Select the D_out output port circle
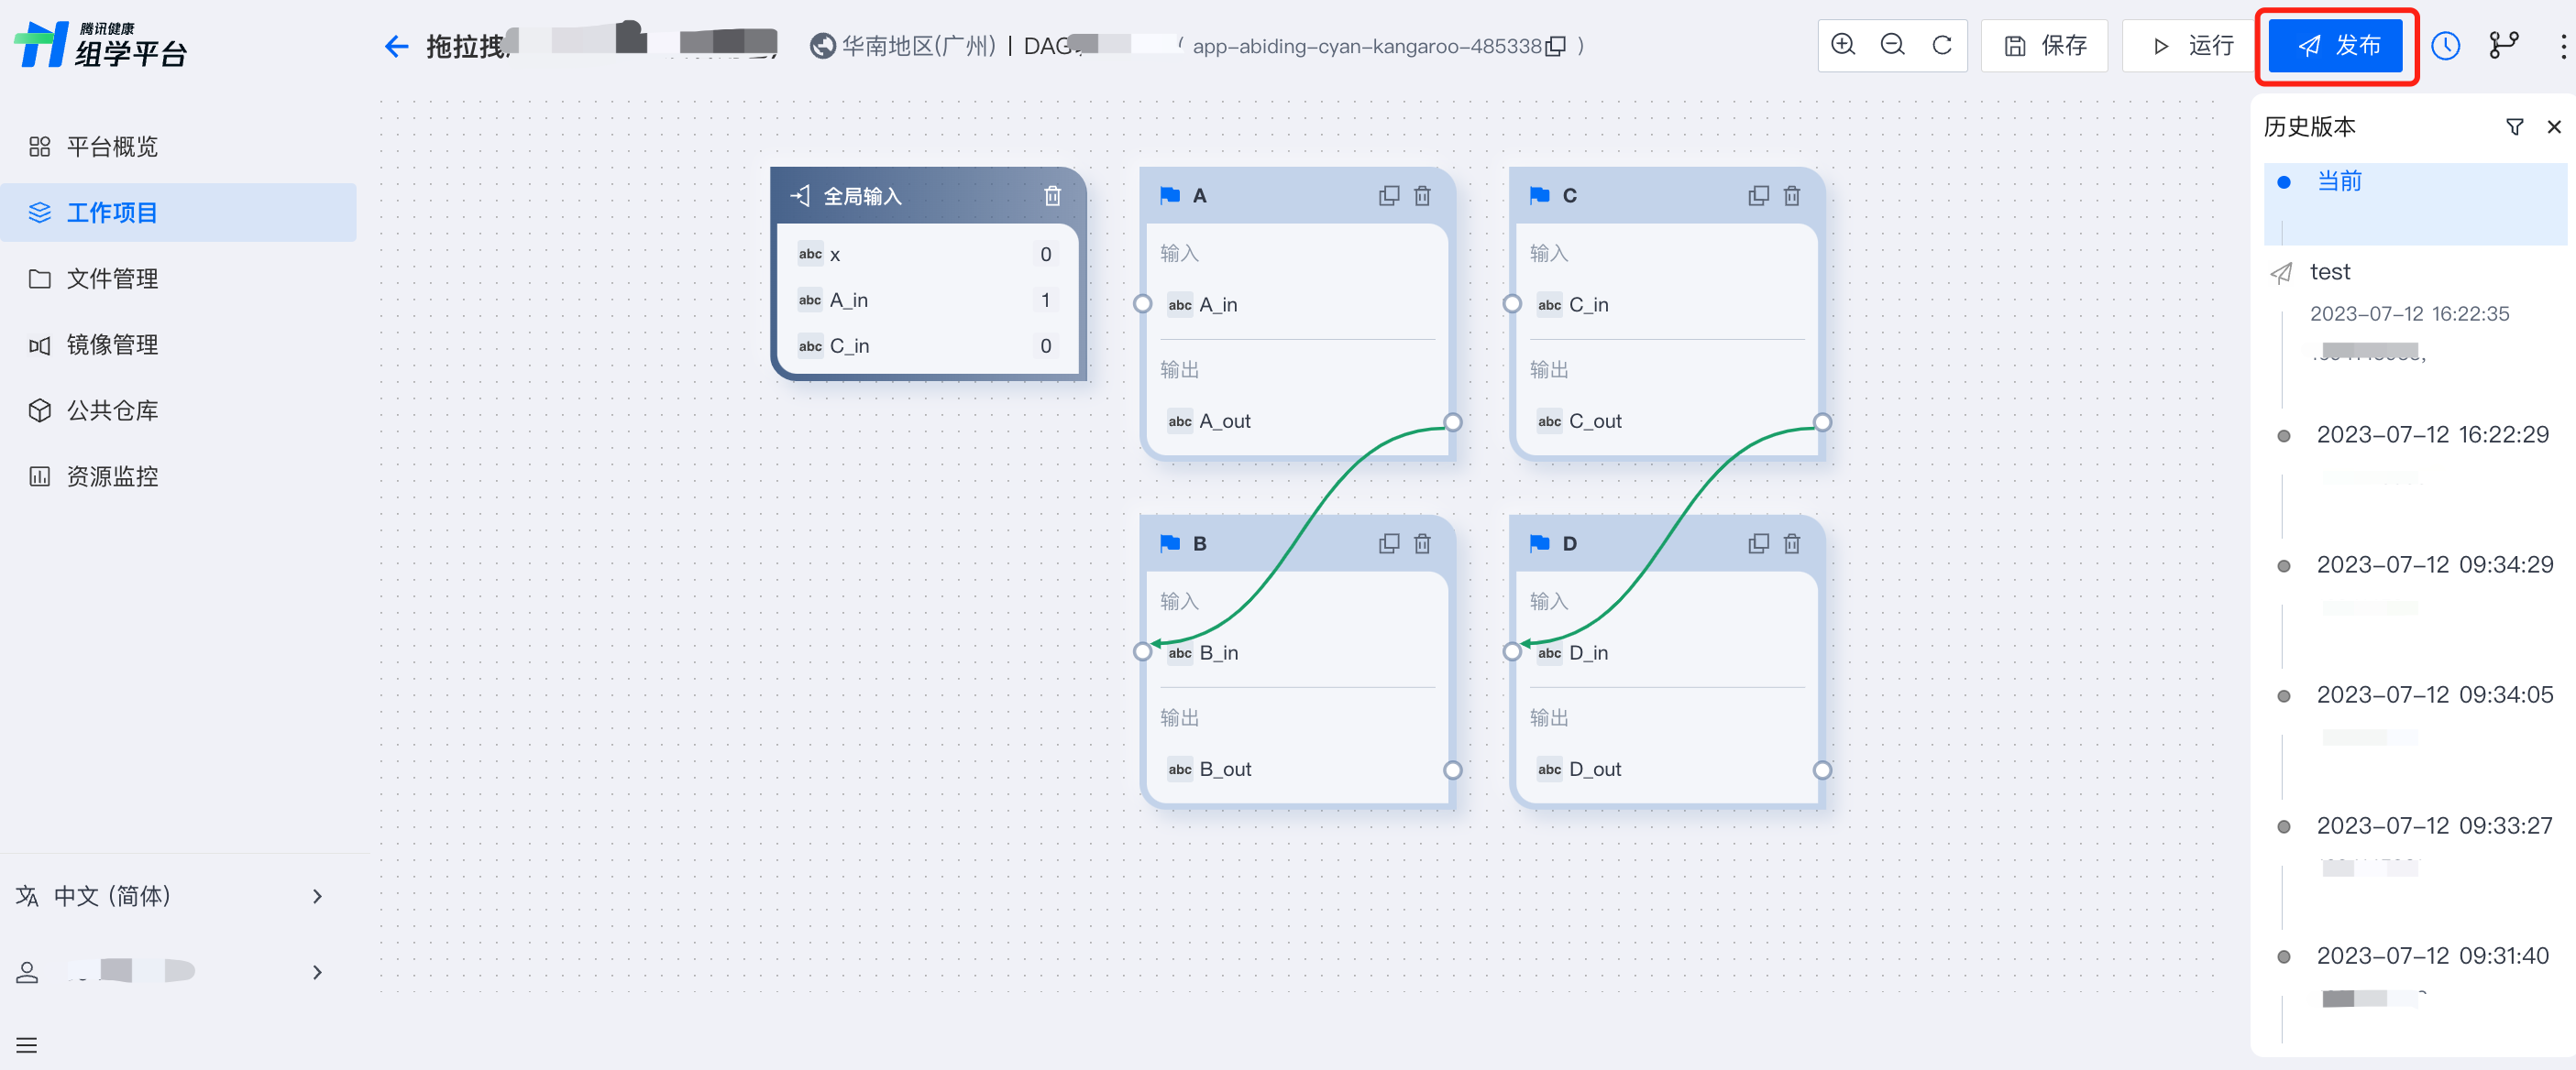This screenshot has width=2576, height=1070. (1822, 770)
